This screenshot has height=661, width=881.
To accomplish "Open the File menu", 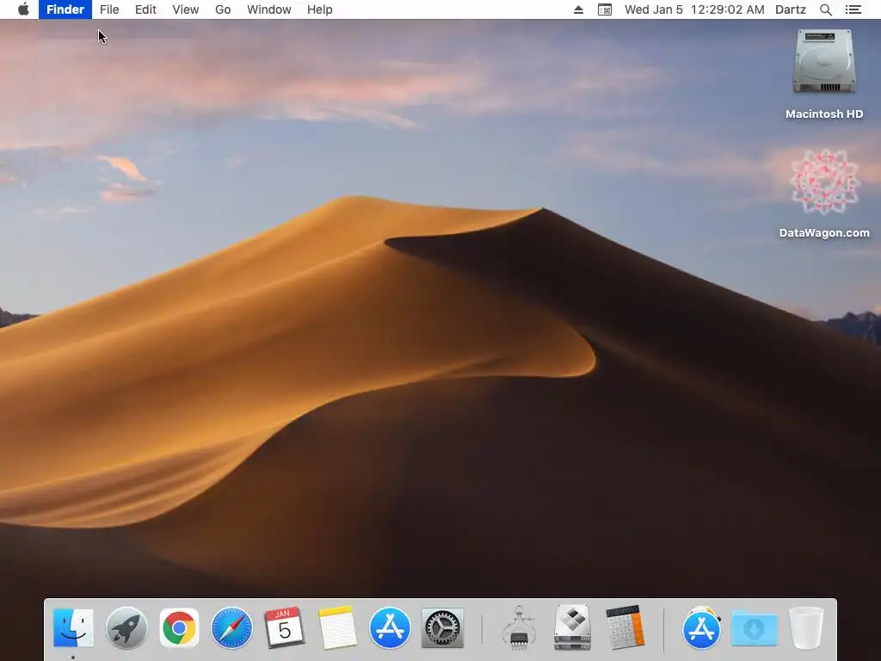I will (x=109, y=9).
